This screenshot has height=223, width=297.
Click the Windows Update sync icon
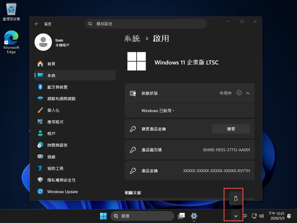pyautogui.click(x=40, y=192)
